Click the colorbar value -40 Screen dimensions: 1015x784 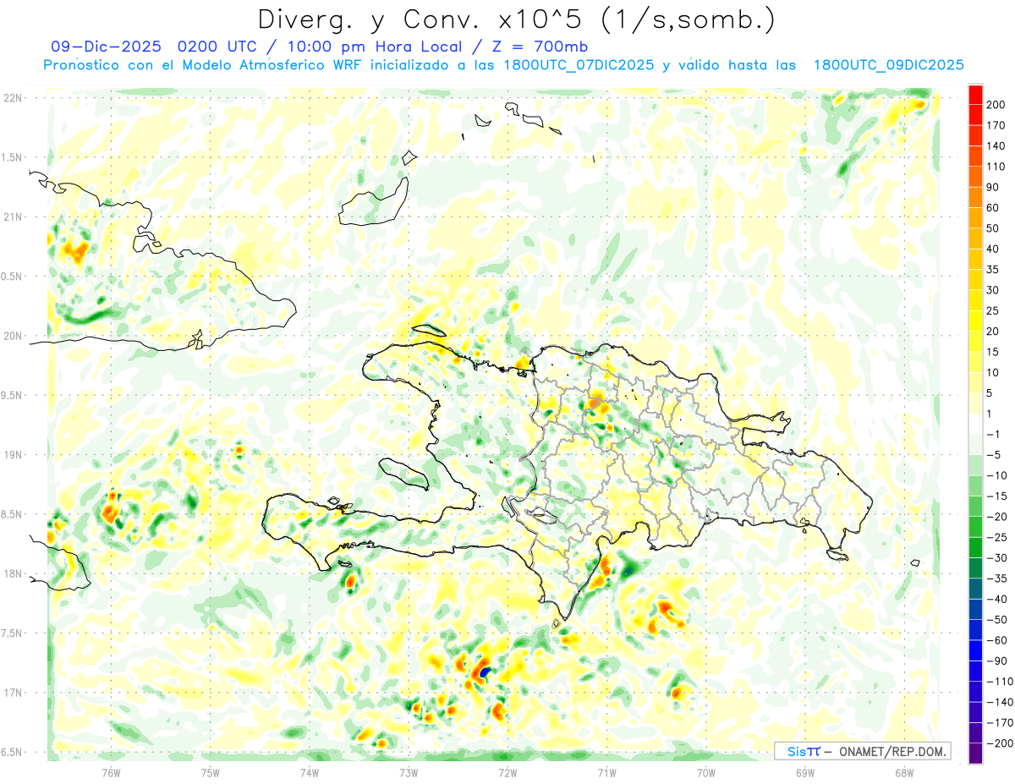[x=999, y=600]
